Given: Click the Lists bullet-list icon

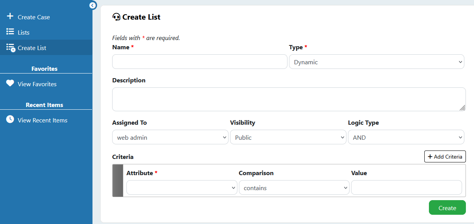Looking at the screenshot, I should pyautogui.click(x=10, y=32).
